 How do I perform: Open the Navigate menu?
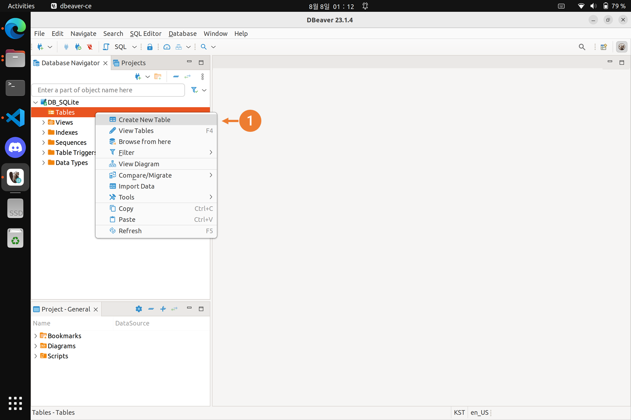point(83,34)
